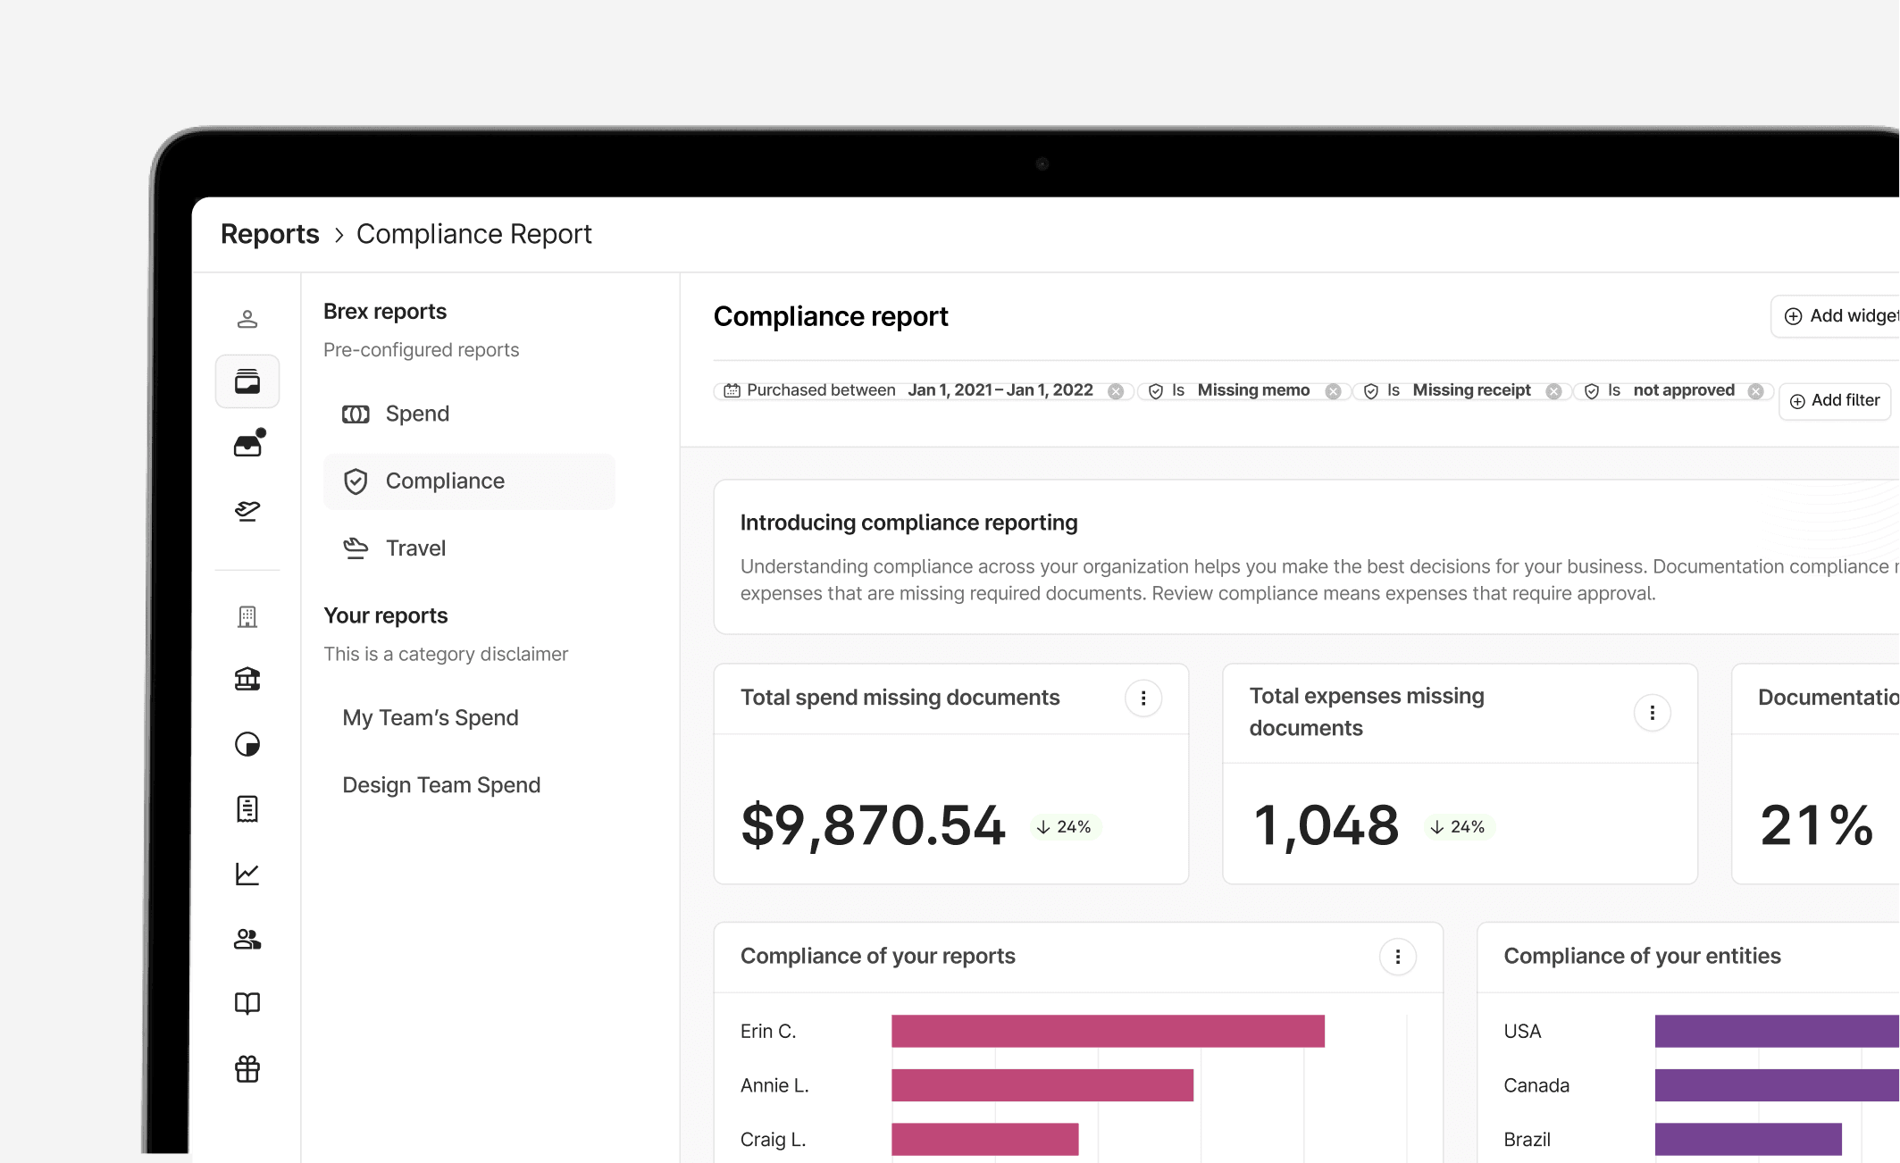Screen dimensions: 1900x1163
Task: Open the office building icon in rail
Action: [247, 616]
